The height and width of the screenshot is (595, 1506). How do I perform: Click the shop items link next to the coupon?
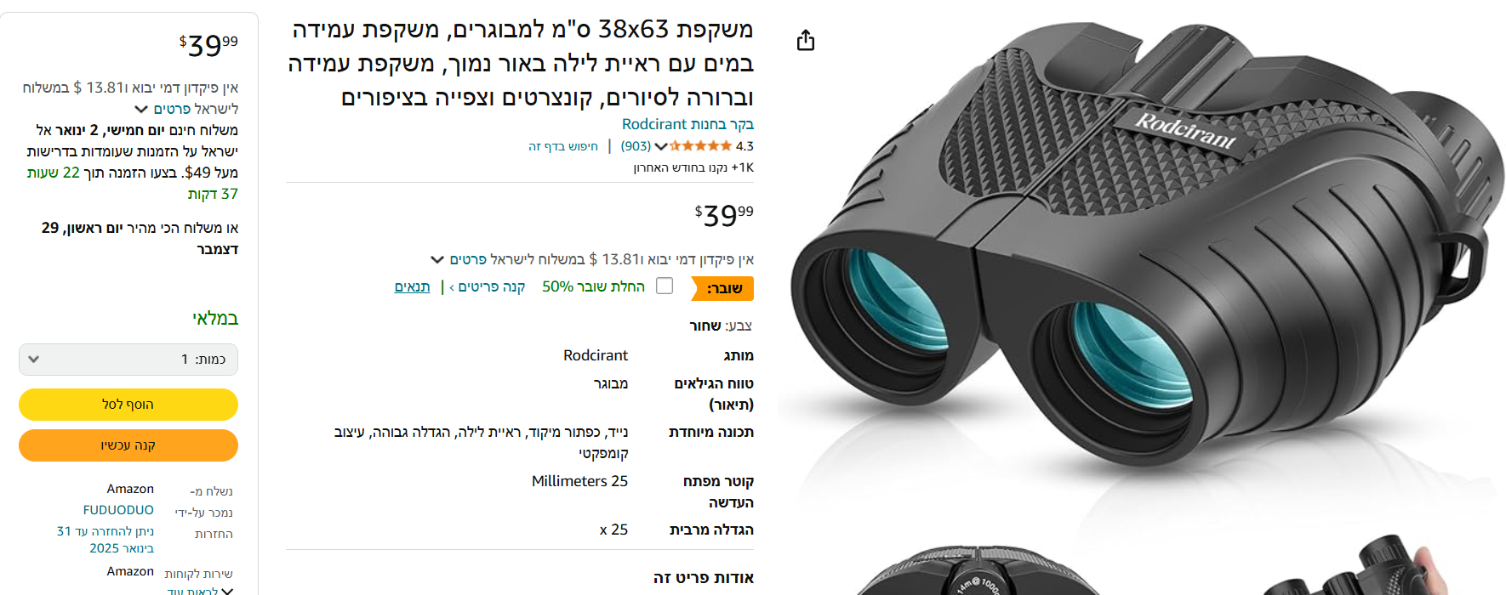pos(488,286)
